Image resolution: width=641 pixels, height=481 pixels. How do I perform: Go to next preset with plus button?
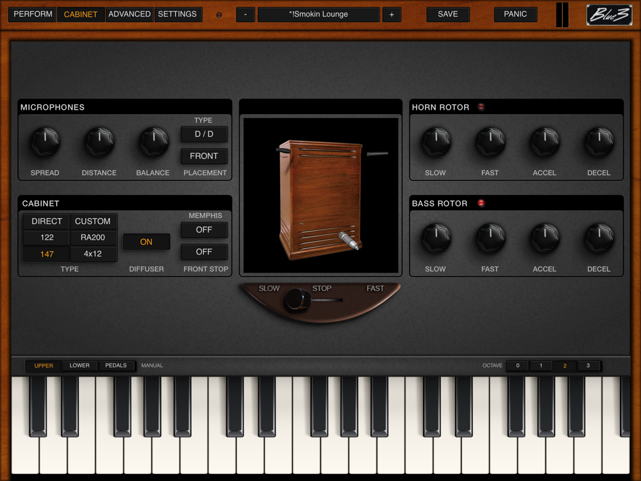pos(392,15)
